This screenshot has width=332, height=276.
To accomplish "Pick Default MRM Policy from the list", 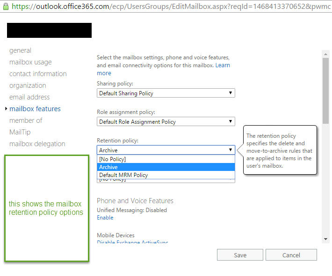I will point(166,175).
